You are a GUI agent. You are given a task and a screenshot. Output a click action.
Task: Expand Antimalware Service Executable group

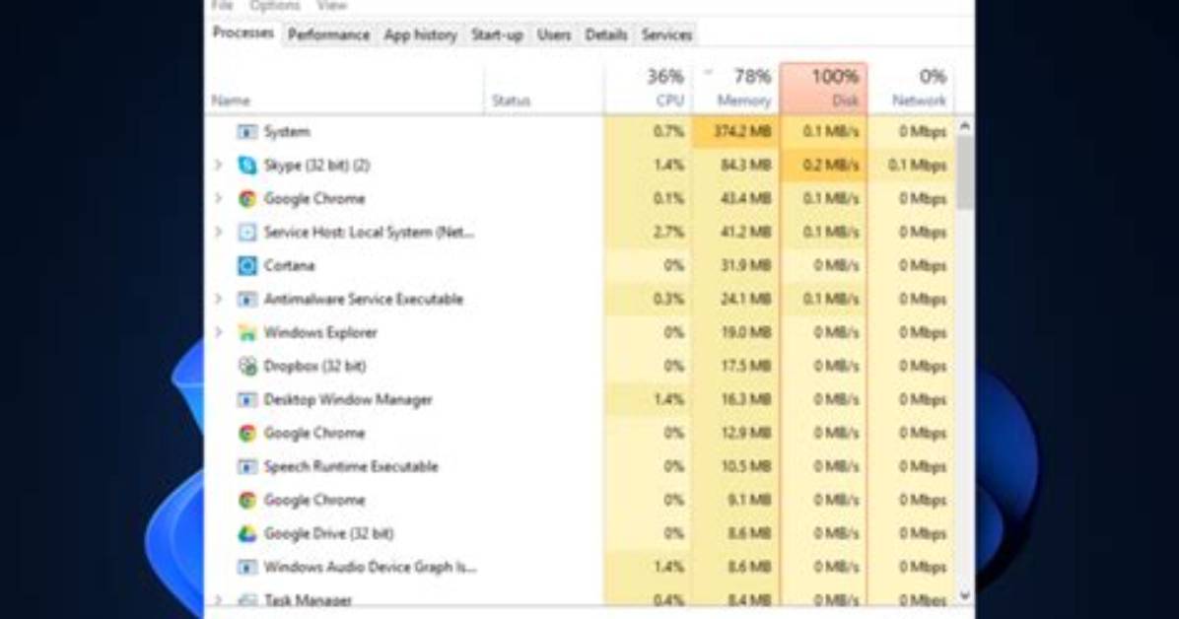tap(219, 299)
